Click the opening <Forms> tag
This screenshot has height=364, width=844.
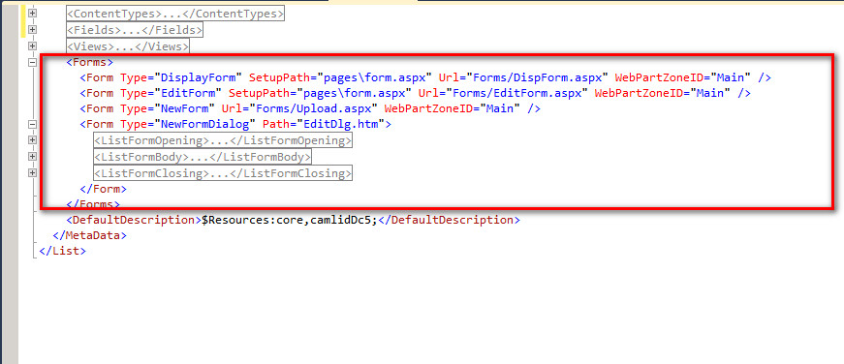coord(89,62)
